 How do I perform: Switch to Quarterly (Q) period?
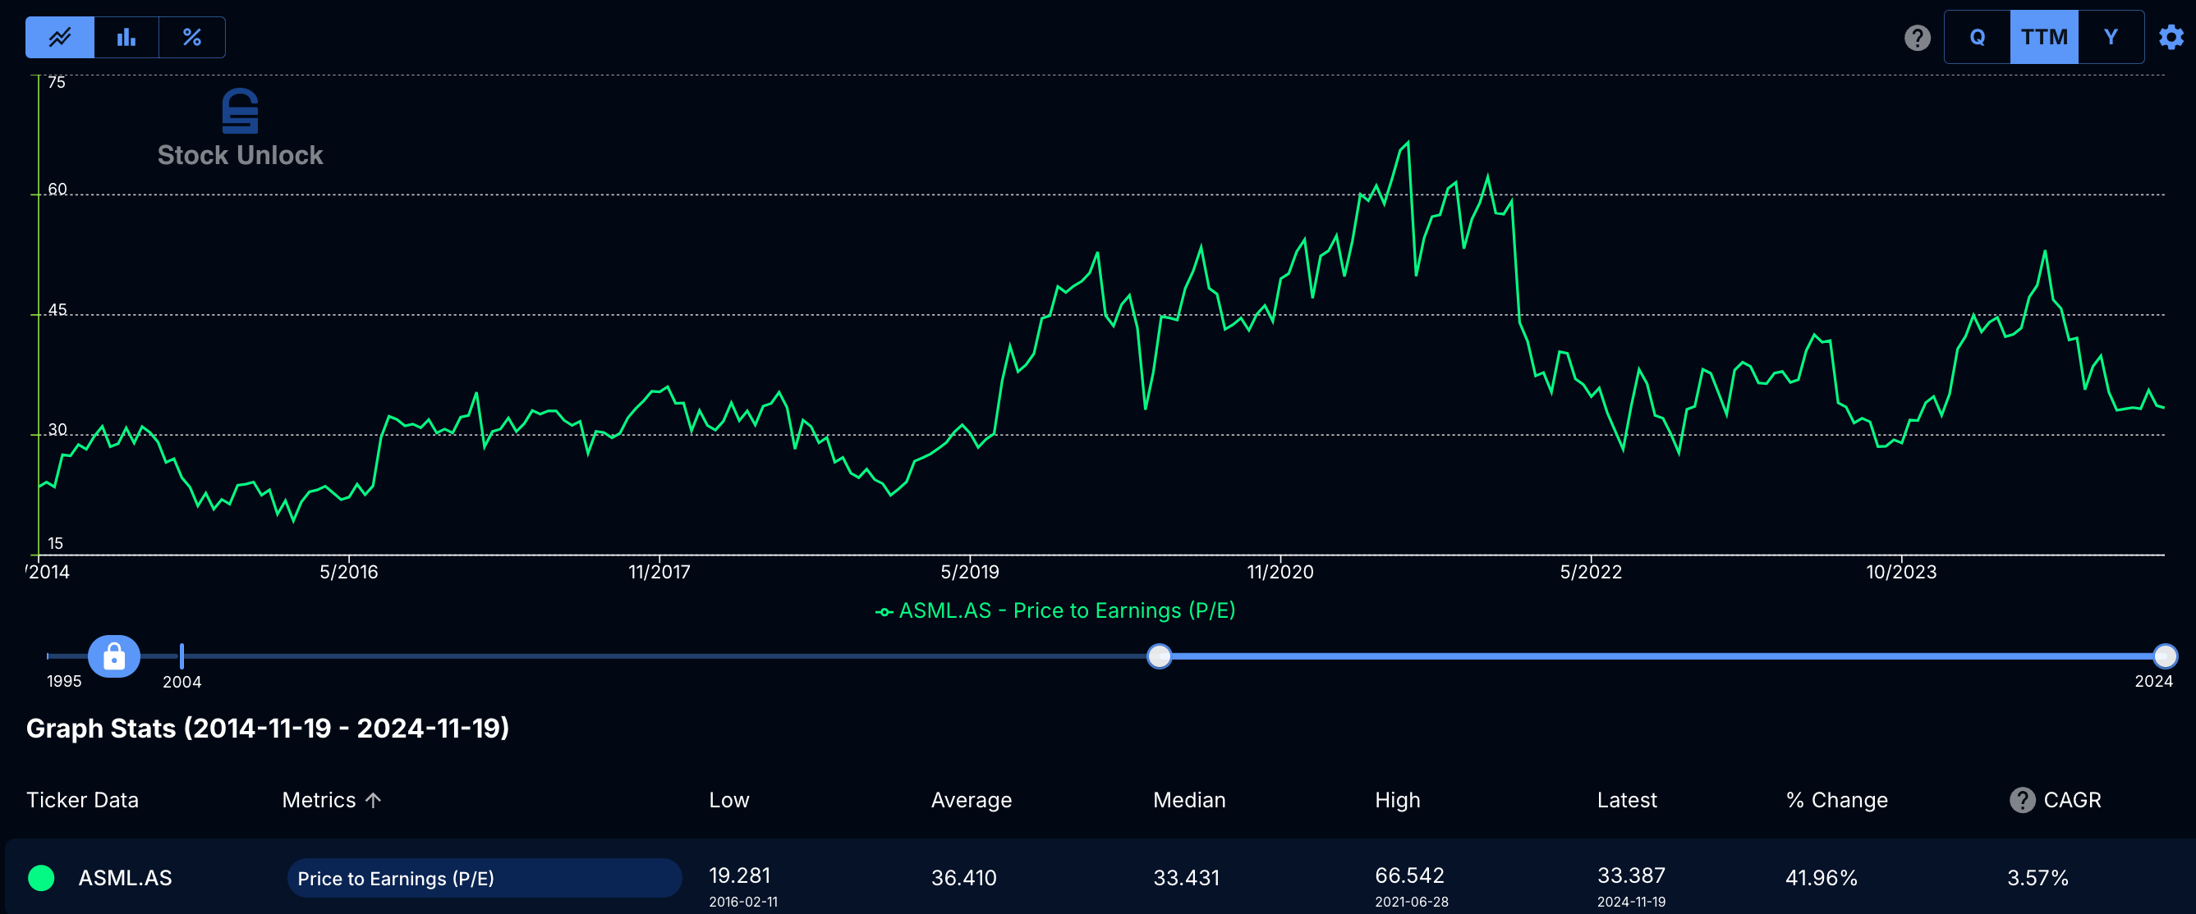pos(1977,38)
